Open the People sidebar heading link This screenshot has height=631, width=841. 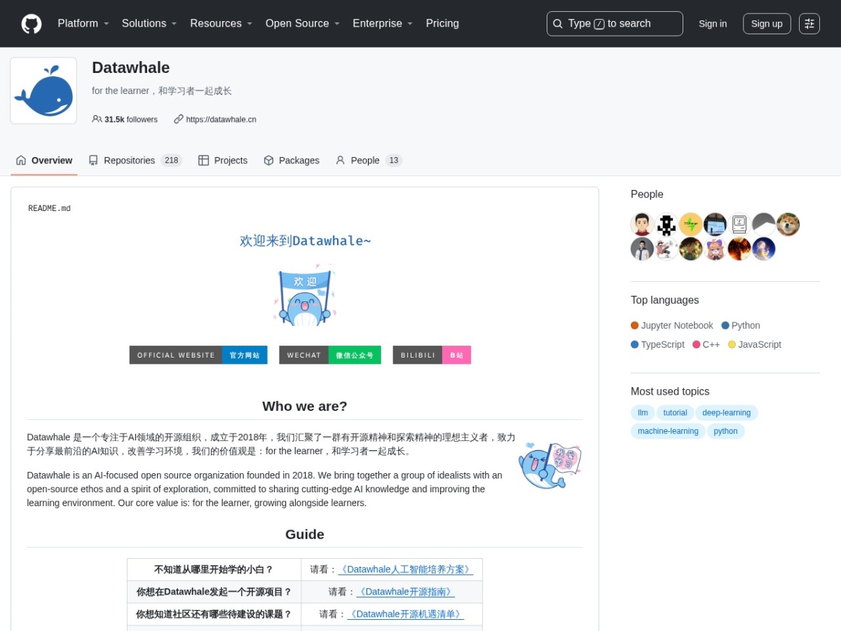(x=647, y=194)
